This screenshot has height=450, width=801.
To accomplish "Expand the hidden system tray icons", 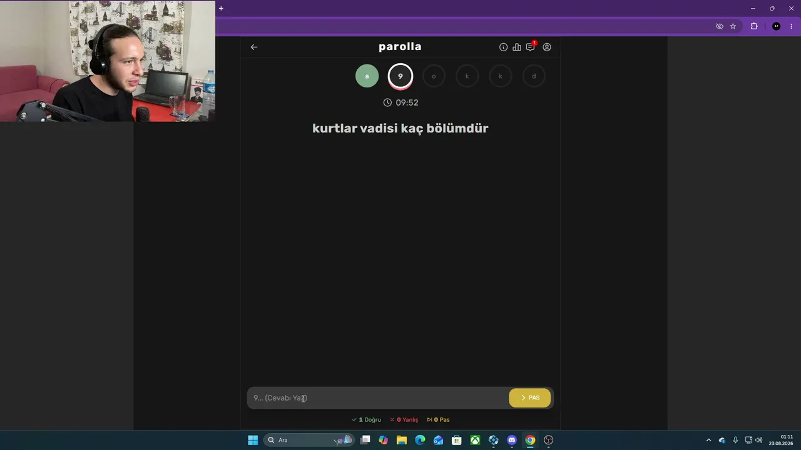I will 708,440.
